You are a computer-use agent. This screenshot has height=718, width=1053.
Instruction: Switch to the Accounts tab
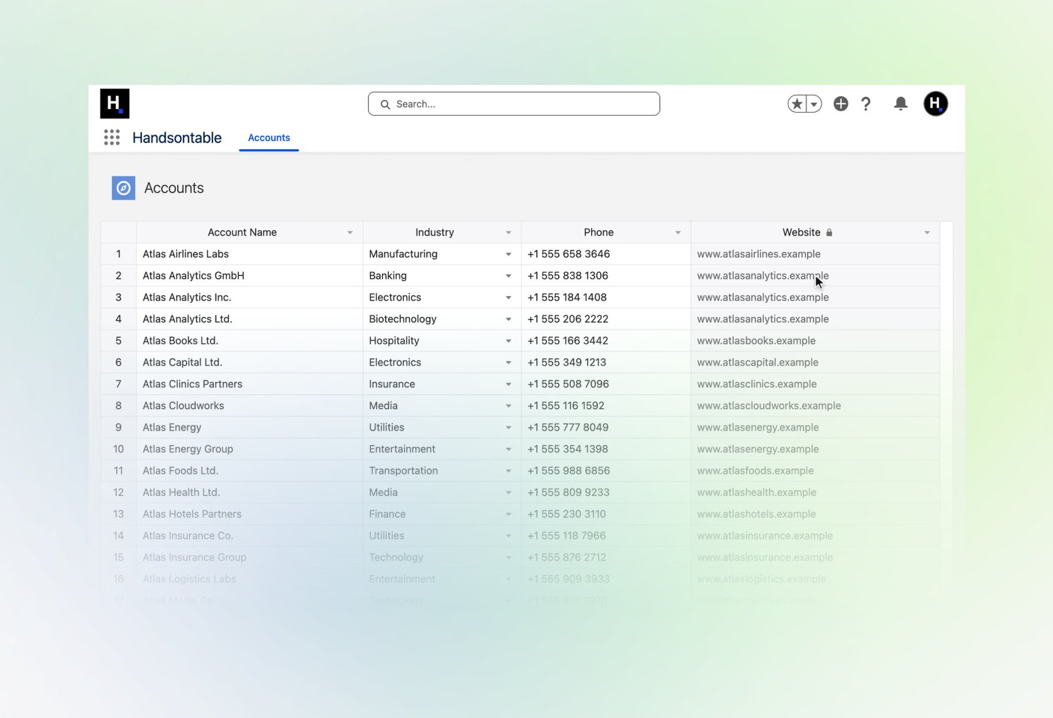coord(269,138)
